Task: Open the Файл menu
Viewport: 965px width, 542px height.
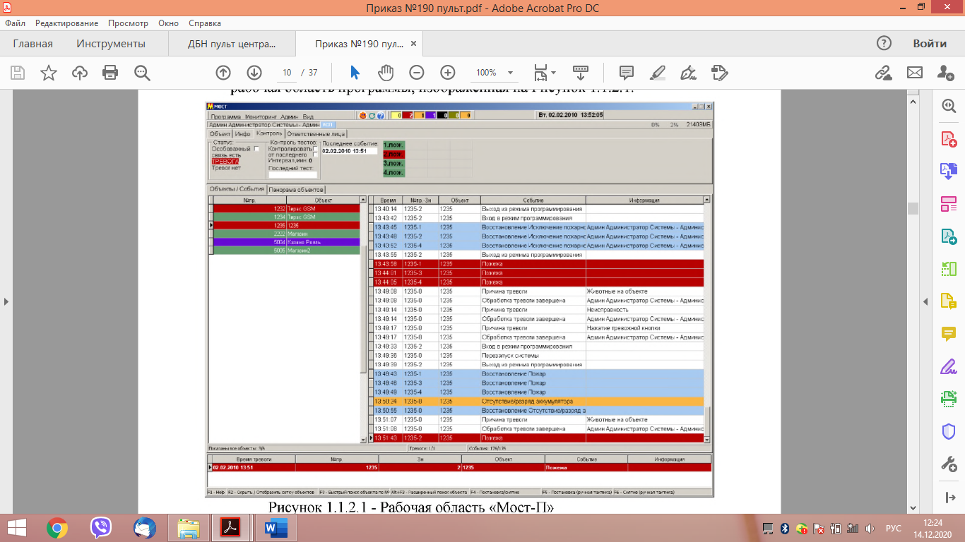Action: pyautogui.click(x=15, y=23)
